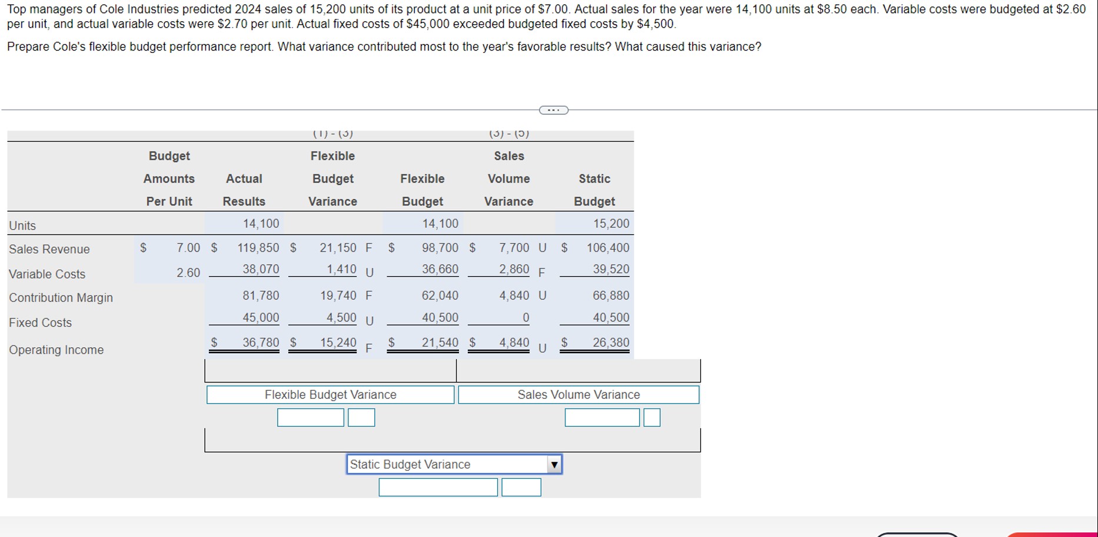Screen dimensions: 1098x537
Task: Click the actual fixed costs value 45,000
Action: point(261,318)
